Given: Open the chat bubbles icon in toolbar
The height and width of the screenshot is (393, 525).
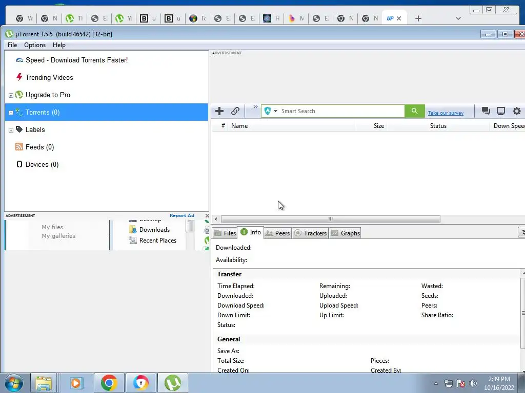Looking at the screenshot, I should point(486,111).
